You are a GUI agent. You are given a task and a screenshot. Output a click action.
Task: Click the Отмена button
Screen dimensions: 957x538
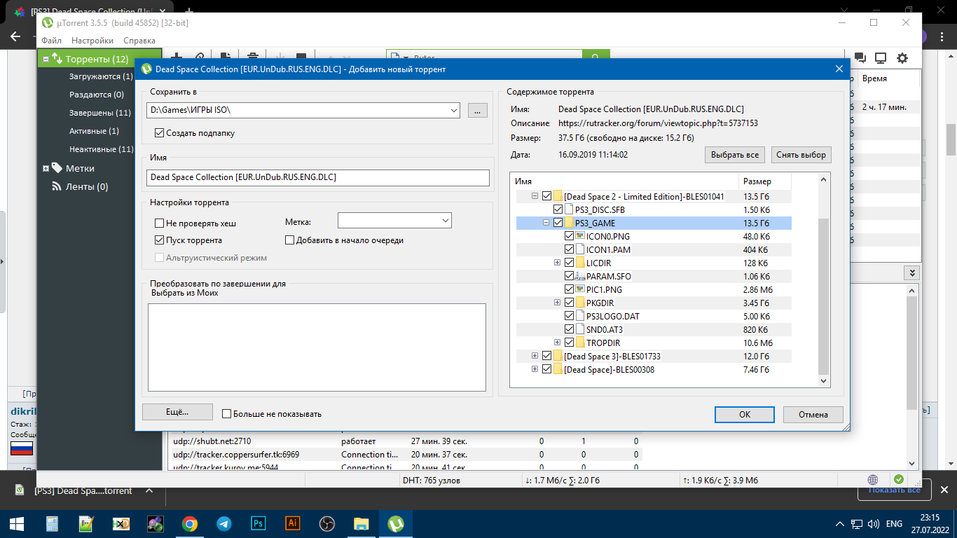[x=813, y=414]
